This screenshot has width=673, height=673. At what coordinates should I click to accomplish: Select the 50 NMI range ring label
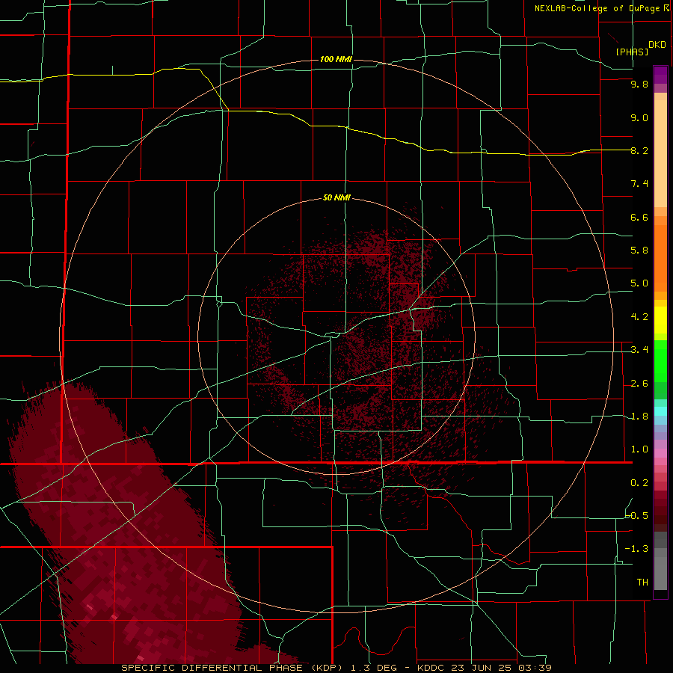click(336, 197)
